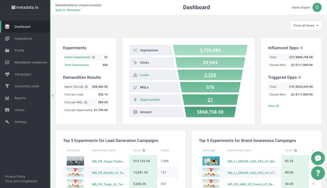Open Library via its picture icon

click(7, 110)
